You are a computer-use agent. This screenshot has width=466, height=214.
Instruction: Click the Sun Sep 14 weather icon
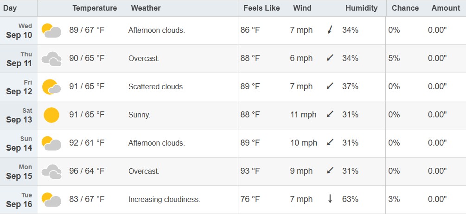(51, 143)
